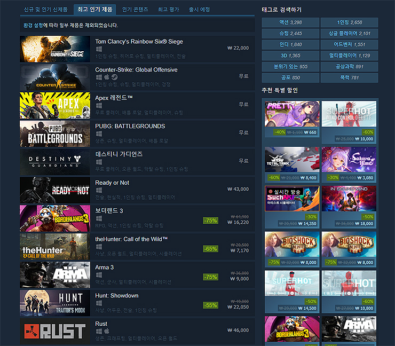
Task: Click the Arma 3 title in list
Action: click(104, 268)
